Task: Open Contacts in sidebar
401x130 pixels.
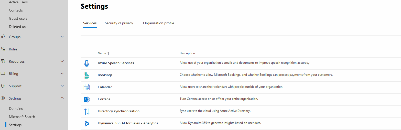Action: (16, 10)
